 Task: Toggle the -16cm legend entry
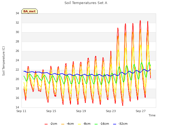pos(102,124)
